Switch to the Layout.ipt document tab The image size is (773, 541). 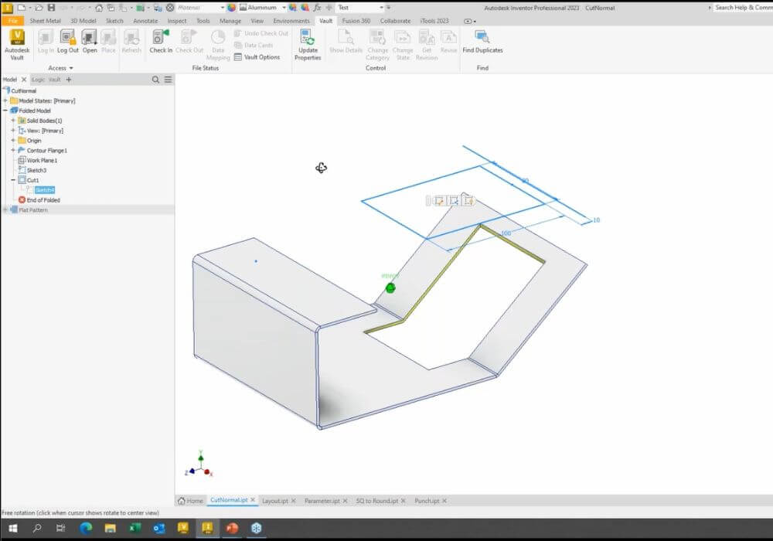point(278,500)
